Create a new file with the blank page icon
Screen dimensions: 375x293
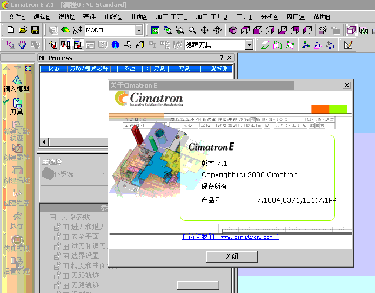[x=10, y=30]
